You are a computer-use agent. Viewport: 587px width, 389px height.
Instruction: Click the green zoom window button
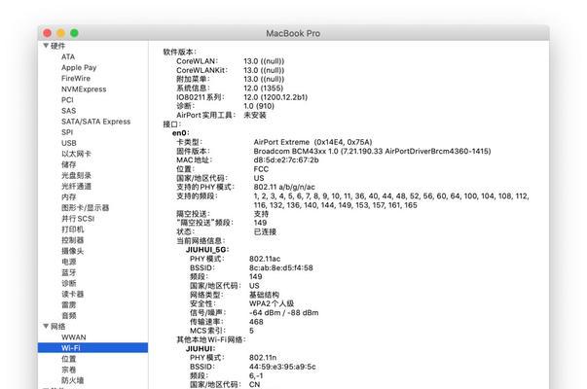coord(75,33)
